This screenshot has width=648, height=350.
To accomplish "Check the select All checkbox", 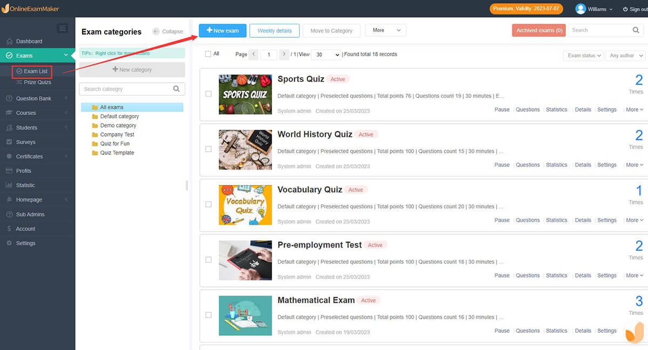I will pyautogui.click(x=208, y=54).
